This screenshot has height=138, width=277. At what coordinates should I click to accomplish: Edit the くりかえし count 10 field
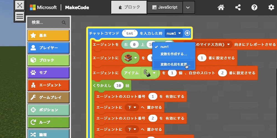tap(119, 86)
